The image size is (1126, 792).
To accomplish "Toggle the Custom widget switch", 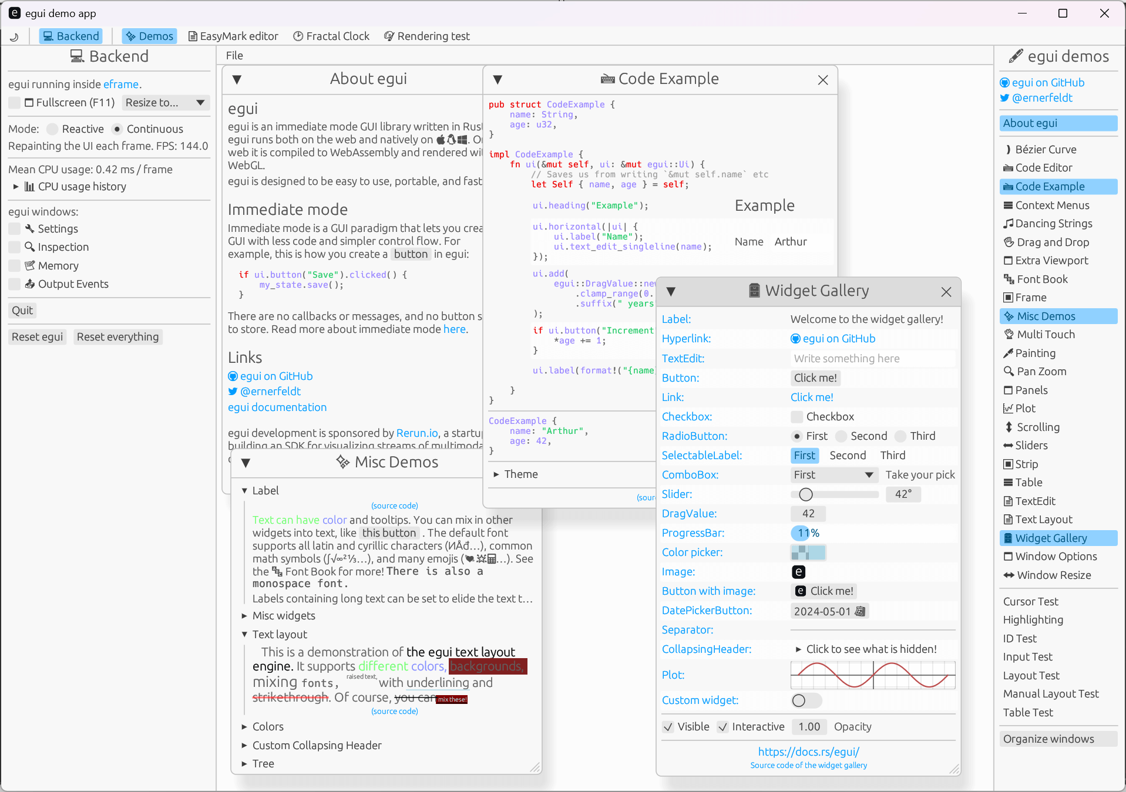I will (805, 700).
